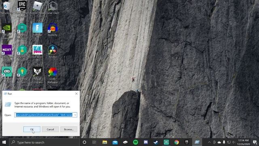Open Steam from the taskbar
Screen dimensions: 259x146
click(x=156, y=142)
